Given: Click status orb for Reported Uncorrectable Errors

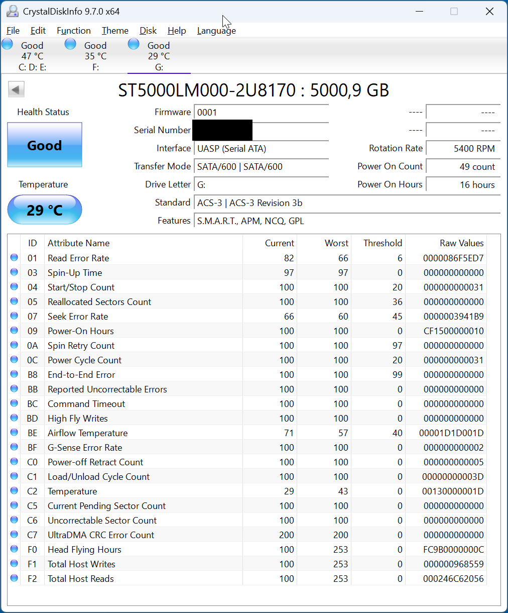Looking at the screenshot, I should 14,389.
